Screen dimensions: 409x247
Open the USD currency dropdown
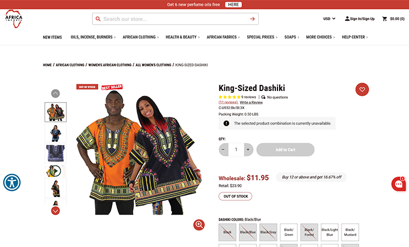[x=329, y=19]
